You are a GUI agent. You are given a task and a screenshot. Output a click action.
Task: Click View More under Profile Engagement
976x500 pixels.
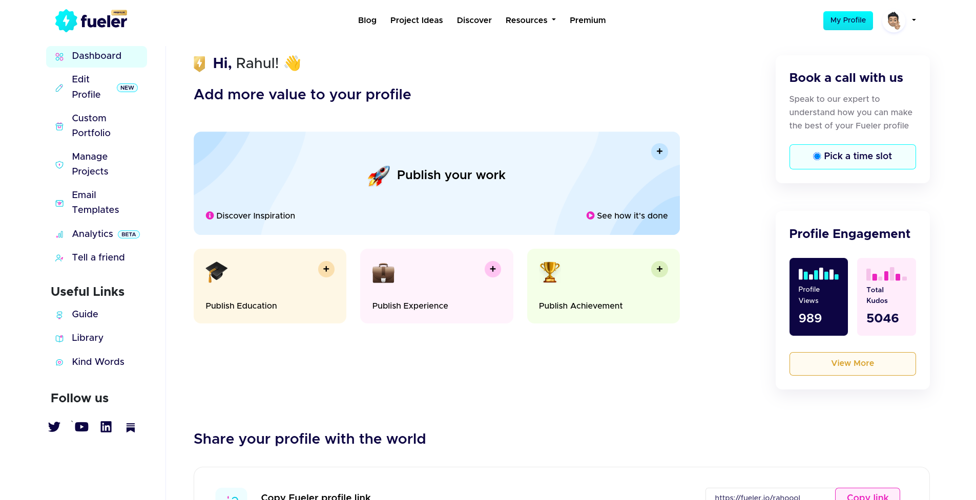(x=852, y=363)
